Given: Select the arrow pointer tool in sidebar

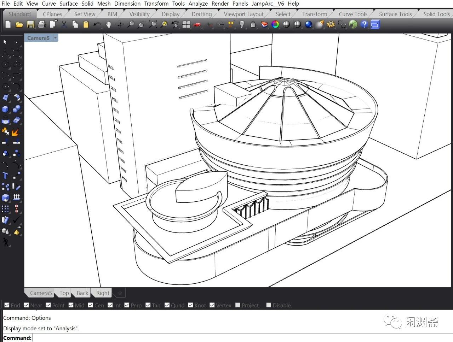Looking at the screenshot, I should click(5, 42).
